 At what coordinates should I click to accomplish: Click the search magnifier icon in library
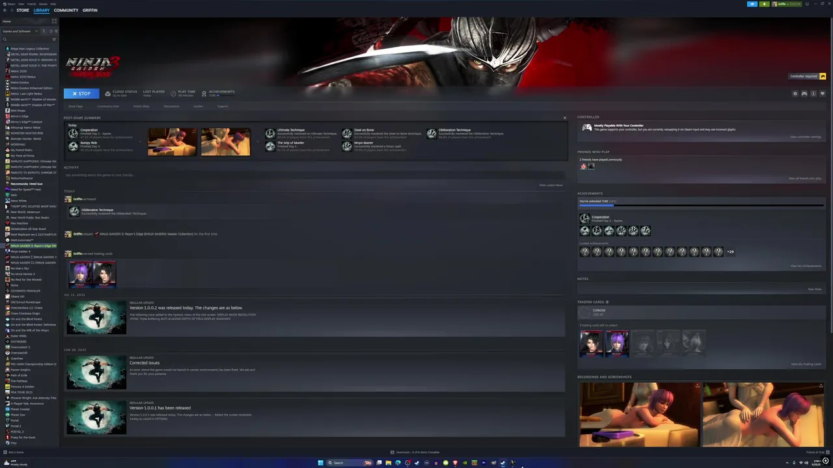[5, 39]
